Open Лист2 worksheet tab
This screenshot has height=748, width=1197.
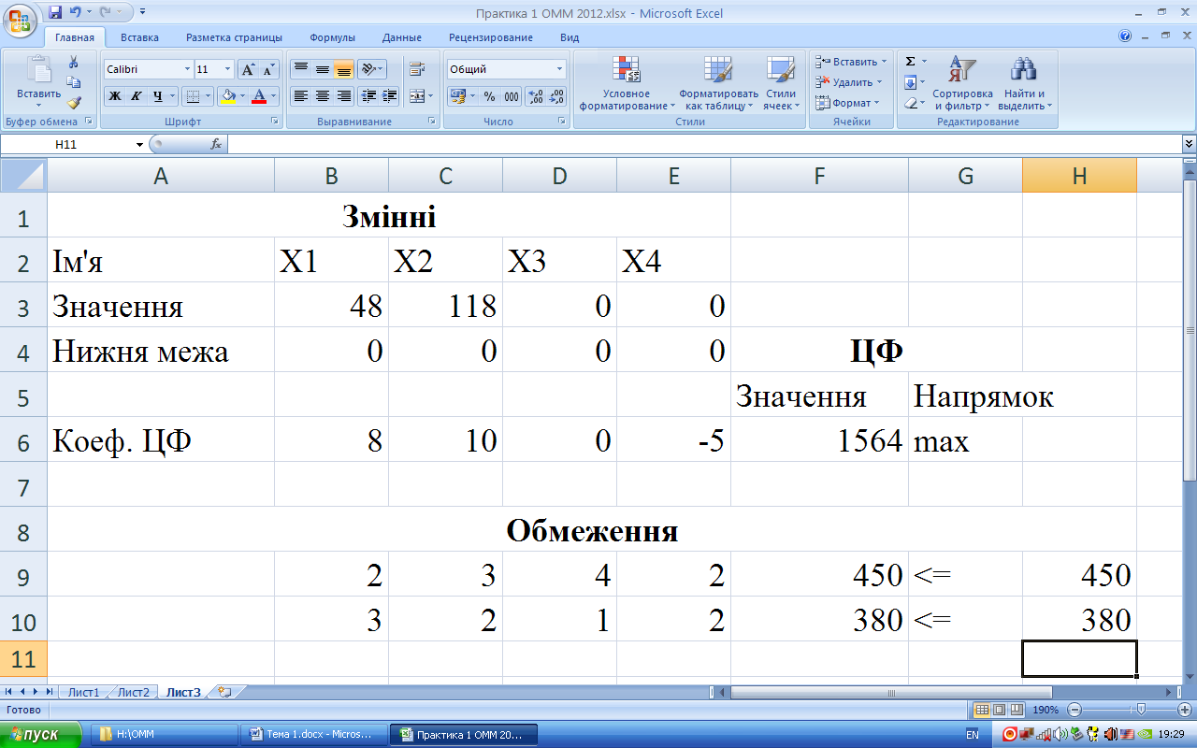coord(133,693)
